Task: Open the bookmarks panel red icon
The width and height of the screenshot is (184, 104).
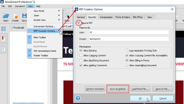Action: point(3,39)
